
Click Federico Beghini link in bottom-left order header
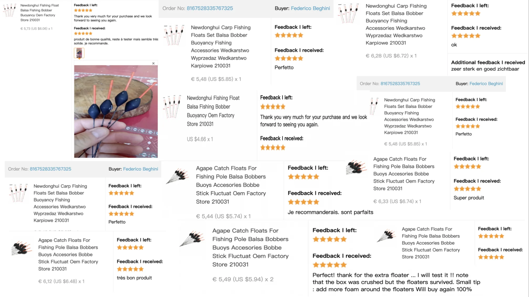point(141,169)
